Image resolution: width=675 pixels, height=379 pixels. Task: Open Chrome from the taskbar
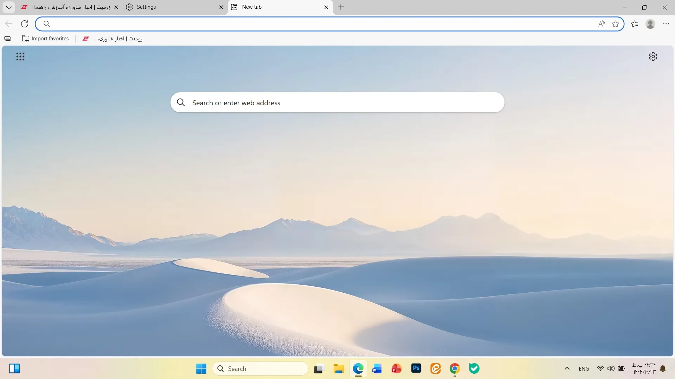coord(455,368)
